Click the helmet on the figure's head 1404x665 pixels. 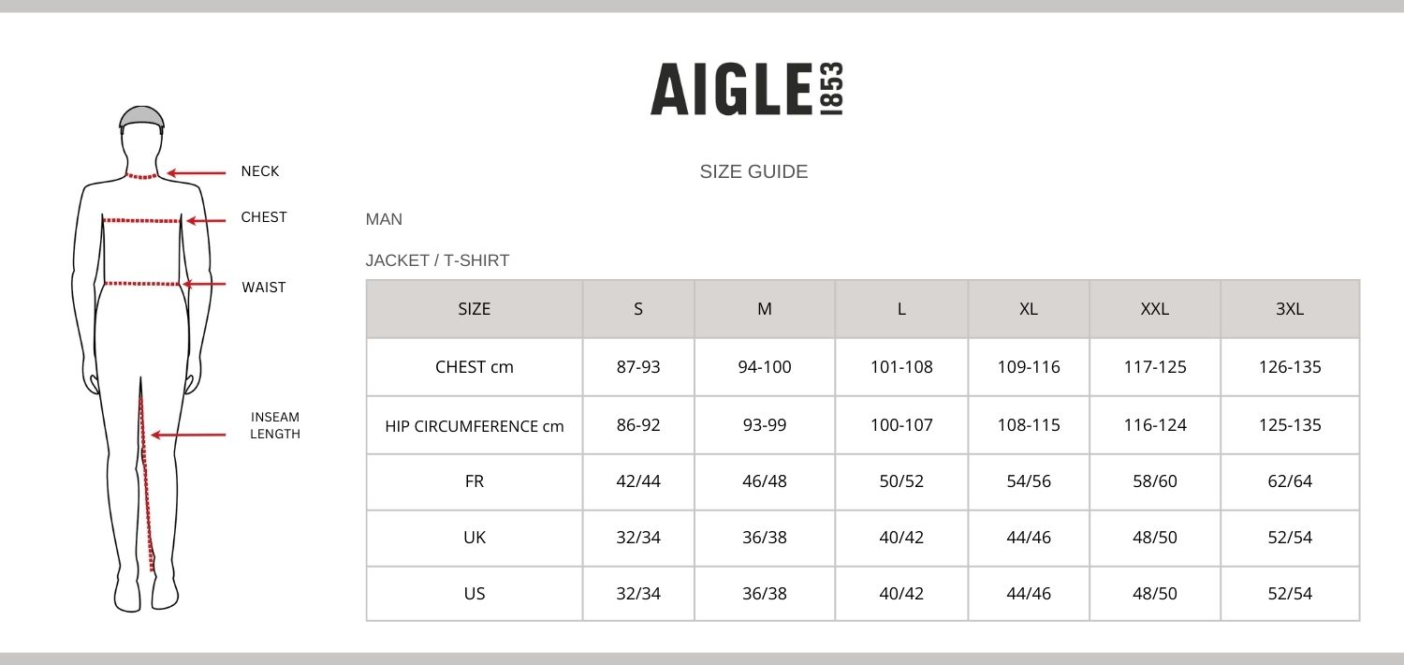142,116
